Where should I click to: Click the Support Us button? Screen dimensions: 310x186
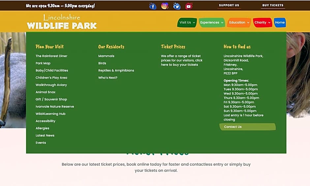[229, 5]
